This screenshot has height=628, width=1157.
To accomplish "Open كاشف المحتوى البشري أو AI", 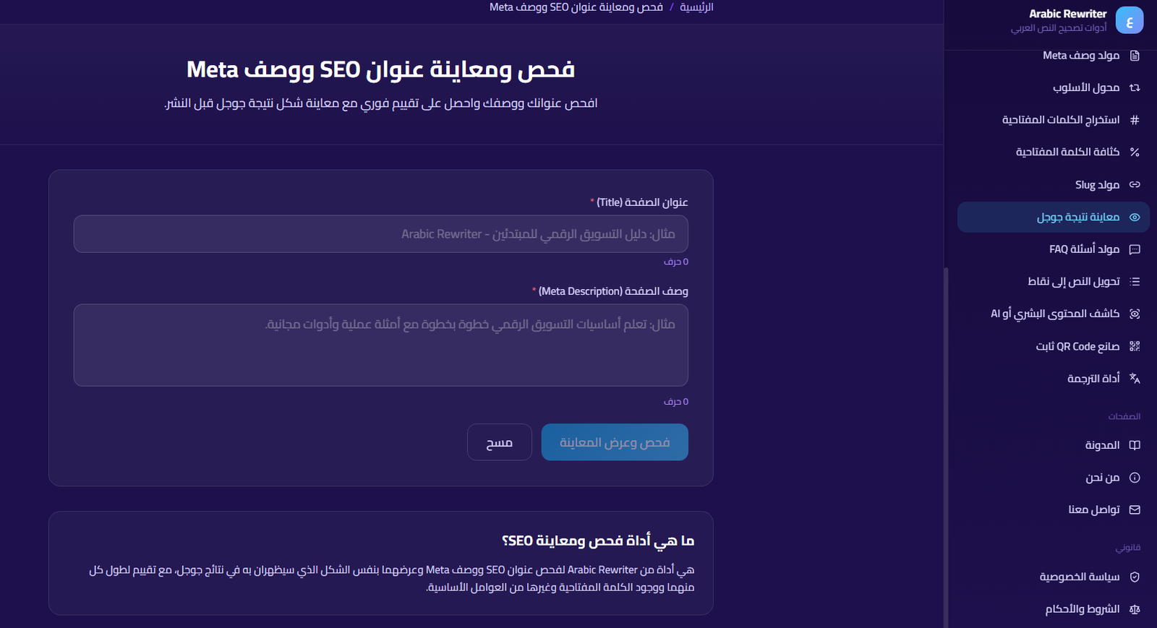I will click(x=1054, y=314).
